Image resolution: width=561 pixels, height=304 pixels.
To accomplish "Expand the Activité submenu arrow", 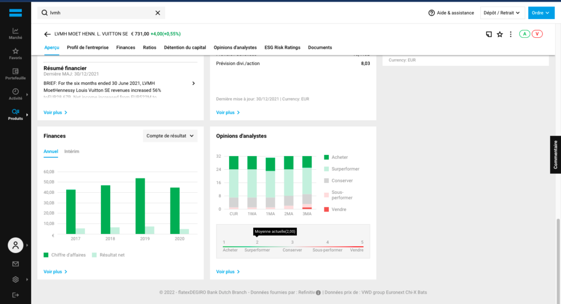I will (x=27, y=94).
